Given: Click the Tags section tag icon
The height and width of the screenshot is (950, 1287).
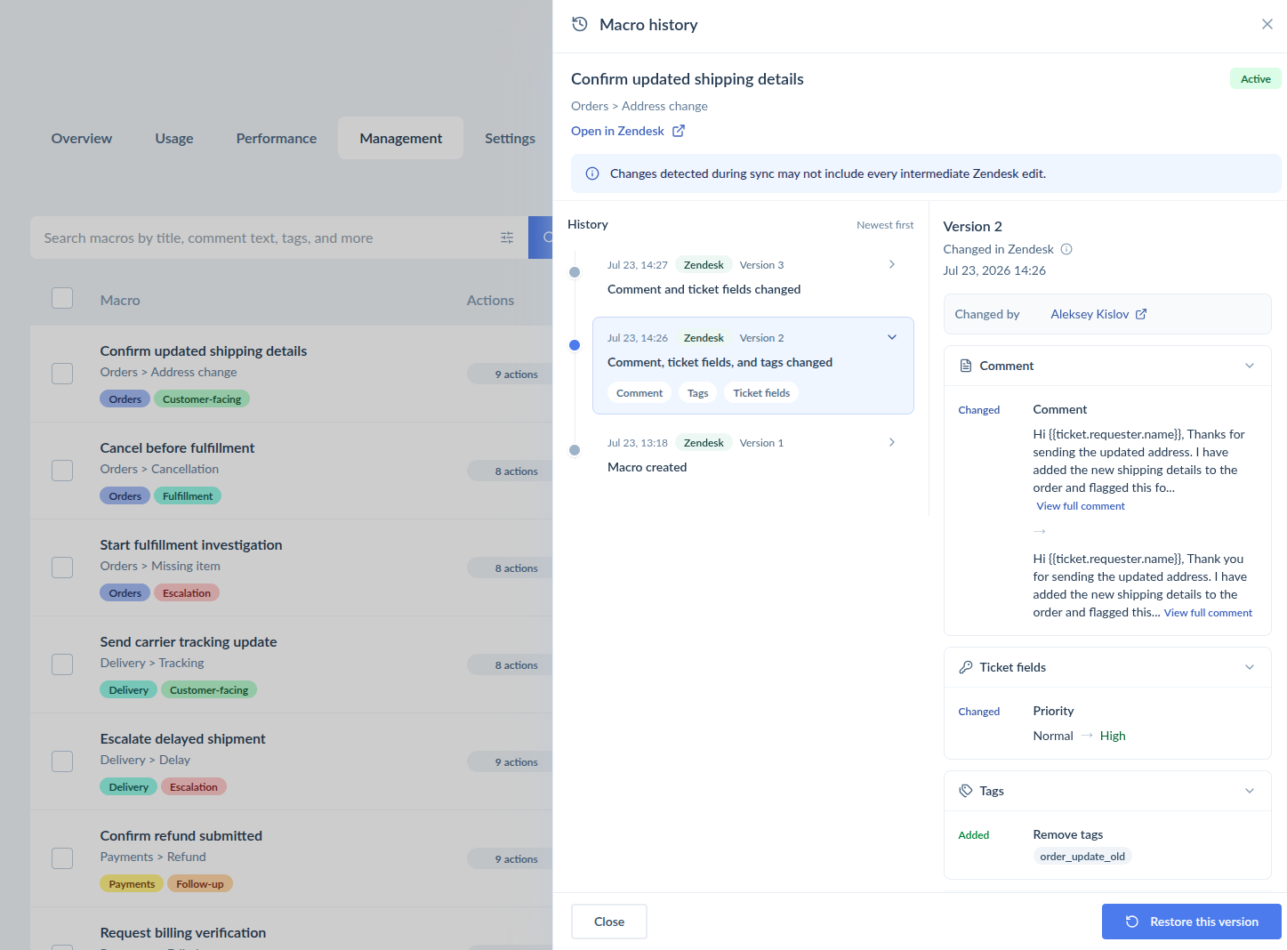Looking at the screenshot, I should pos(966,791).
